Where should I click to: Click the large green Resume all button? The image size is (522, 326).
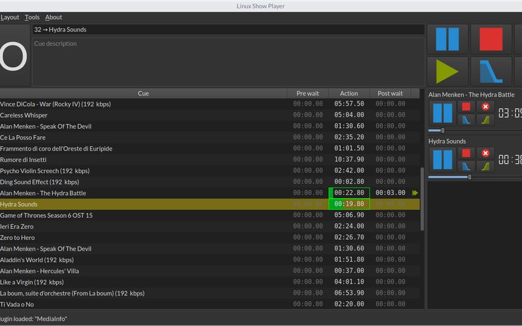[x=448, y=71]
